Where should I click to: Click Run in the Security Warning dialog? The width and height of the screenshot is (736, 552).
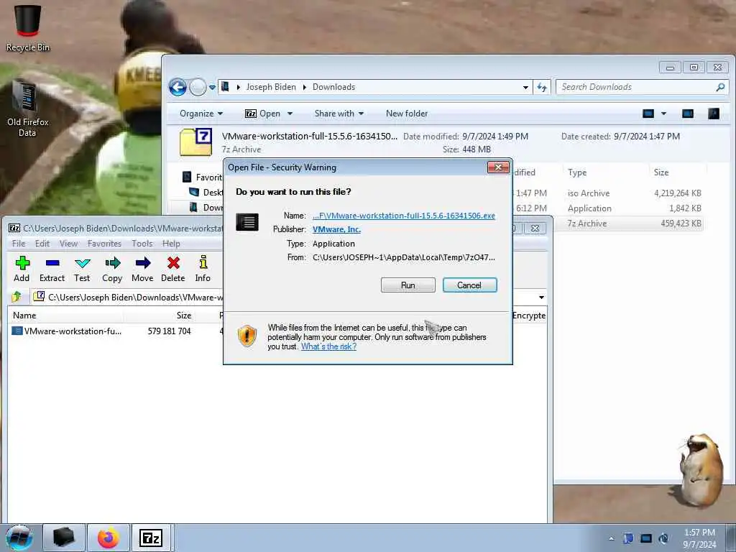408,285
